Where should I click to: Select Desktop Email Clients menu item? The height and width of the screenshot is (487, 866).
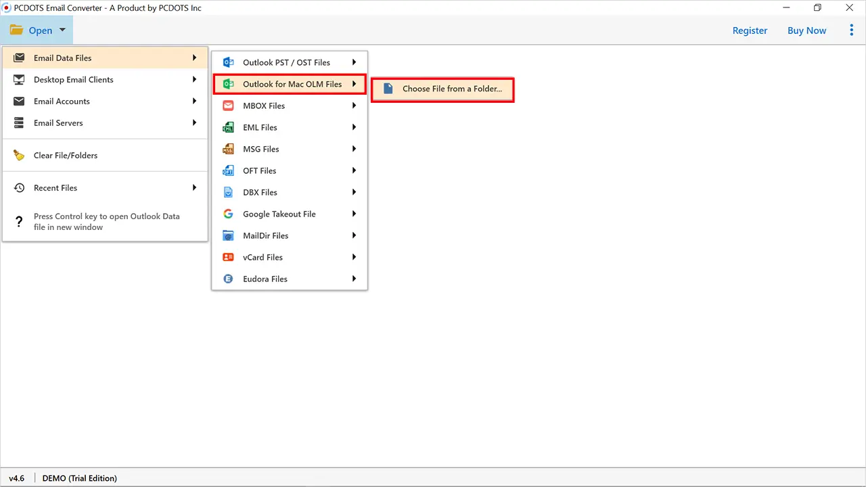pyautogui.click(x=105, y=79)
